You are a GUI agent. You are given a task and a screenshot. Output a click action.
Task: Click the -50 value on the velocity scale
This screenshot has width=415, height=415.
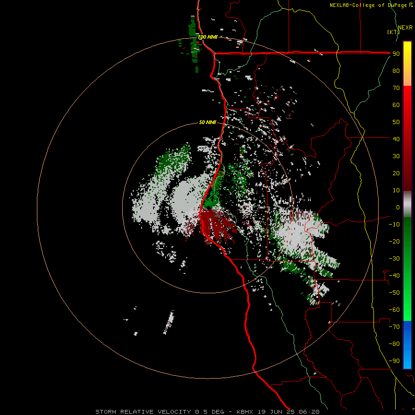pos(394,293)
